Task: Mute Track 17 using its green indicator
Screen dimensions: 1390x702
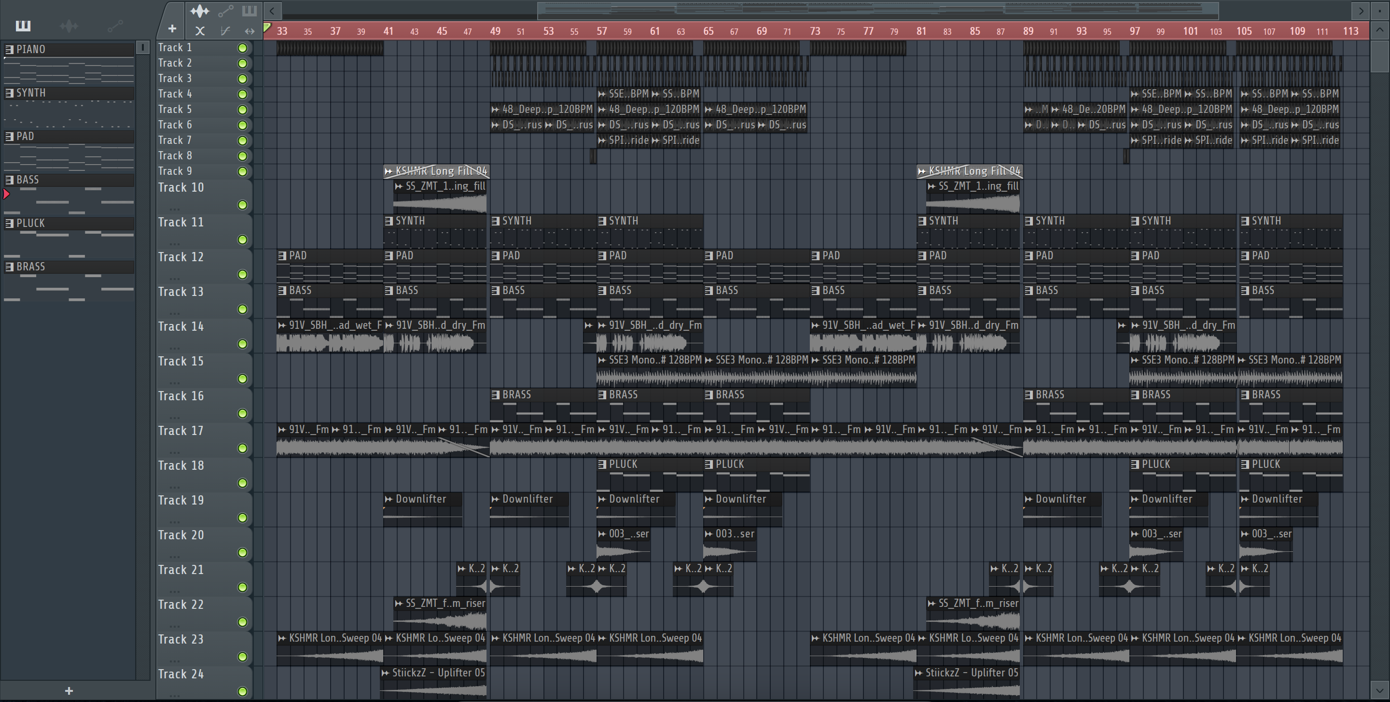Action: tap(242, 449)
